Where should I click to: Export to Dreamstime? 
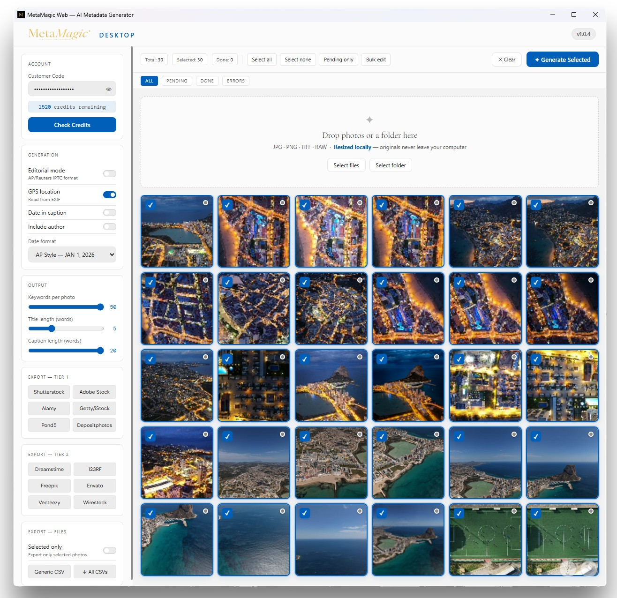pos(49,470)
